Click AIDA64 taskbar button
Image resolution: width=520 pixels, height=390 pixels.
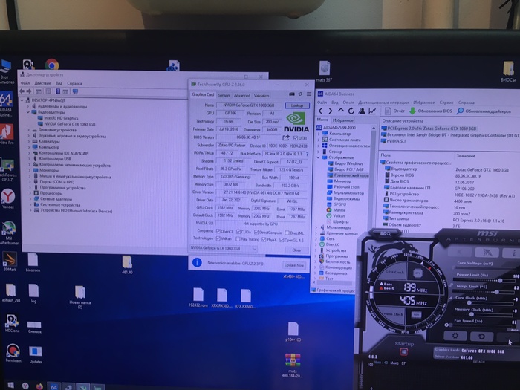coord(54,386)
